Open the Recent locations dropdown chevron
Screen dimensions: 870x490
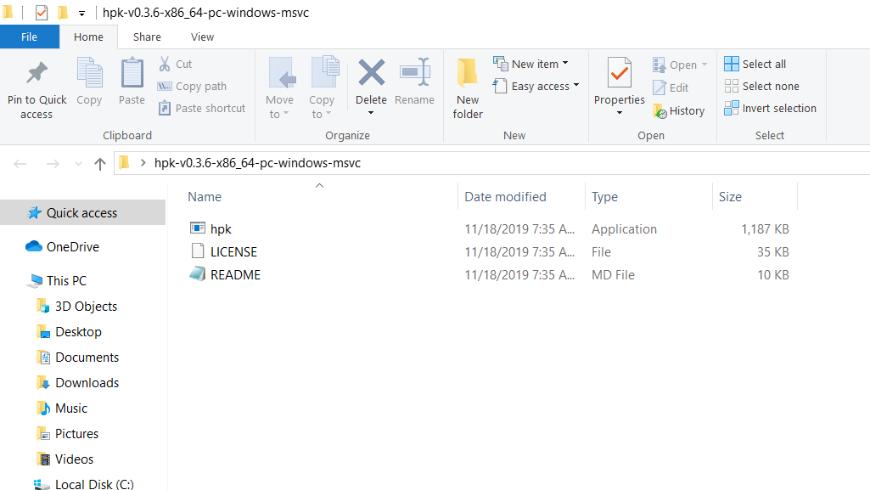coord(78,164)
